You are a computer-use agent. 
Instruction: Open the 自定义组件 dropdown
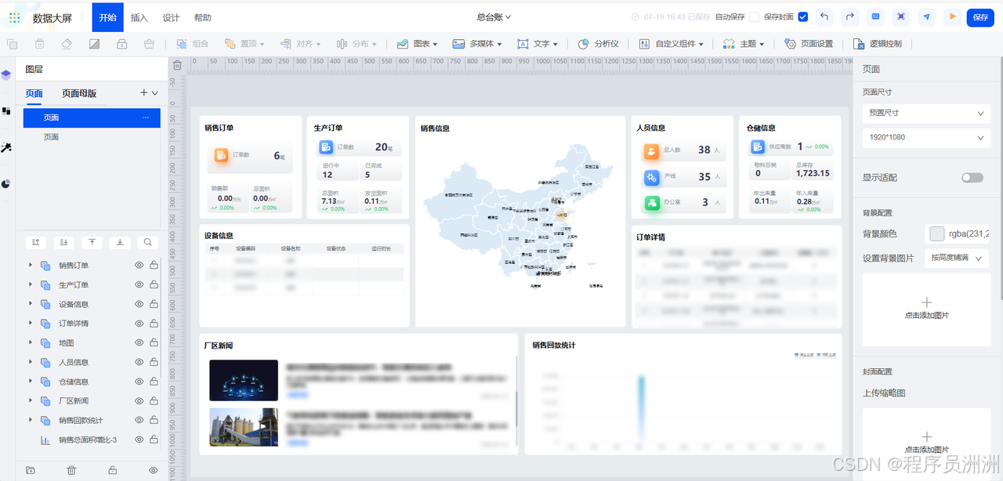click(671, 44)
